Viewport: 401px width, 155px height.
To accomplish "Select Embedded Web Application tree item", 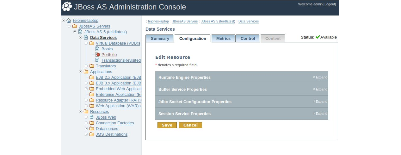I will [x=119, y=89].
